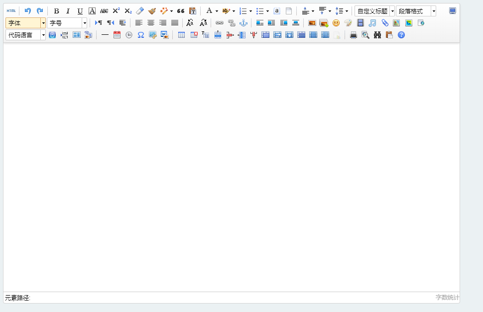
Task: Redo the last undone action
Action: click(40, 11)
